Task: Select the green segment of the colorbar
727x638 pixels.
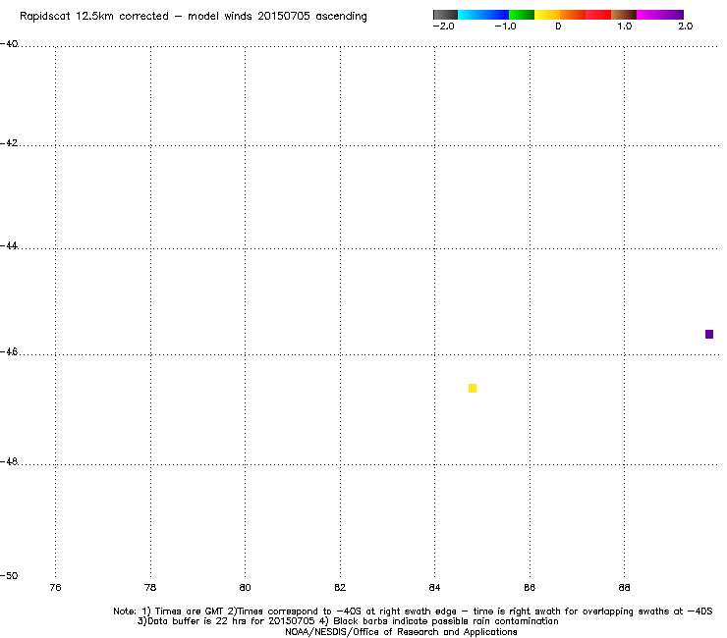Action: coord(522,15)
